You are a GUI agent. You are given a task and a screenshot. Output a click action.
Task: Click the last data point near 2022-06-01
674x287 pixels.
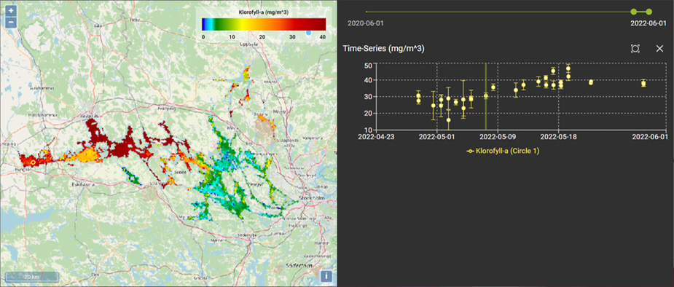point(643,83)
